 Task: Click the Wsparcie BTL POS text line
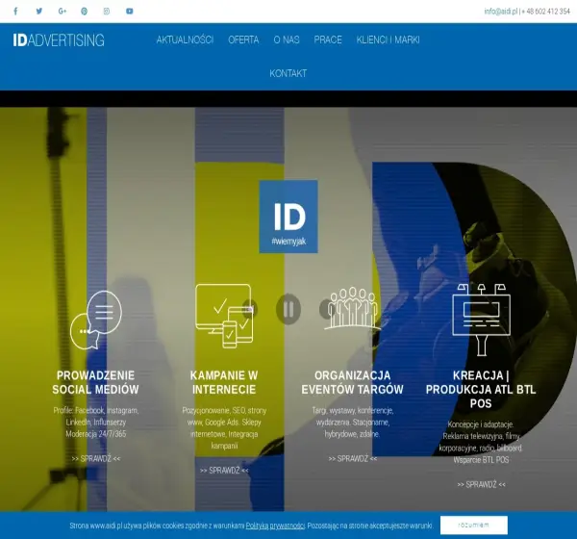(481, 460)
